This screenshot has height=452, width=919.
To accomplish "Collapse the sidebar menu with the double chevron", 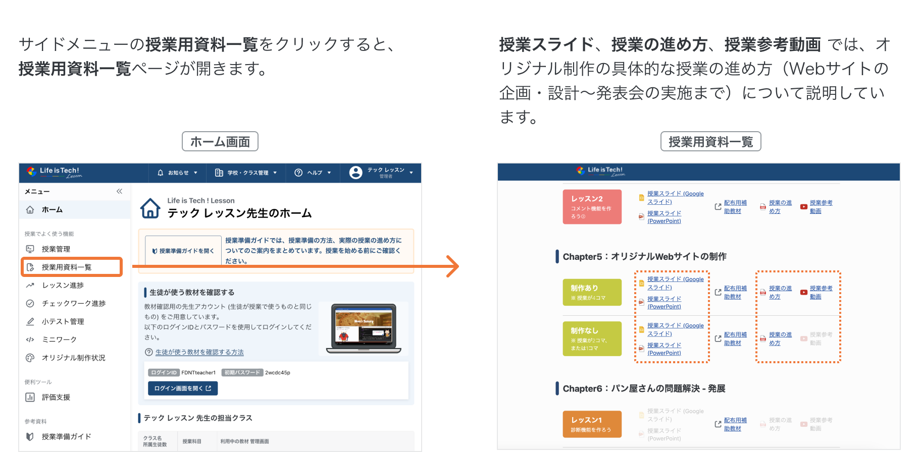I will 119,191.
